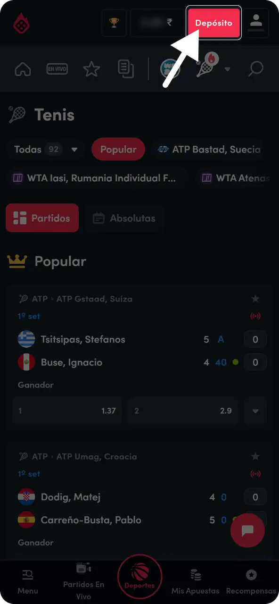The width and height of the screenshot is (279, 604).
Task: Open the search magnifier icon
Action: click(255, 69)
